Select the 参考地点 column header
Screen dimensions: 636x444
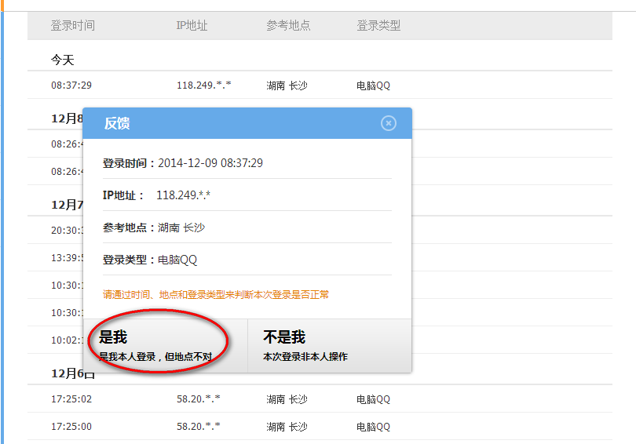click(x=288, y=25)
